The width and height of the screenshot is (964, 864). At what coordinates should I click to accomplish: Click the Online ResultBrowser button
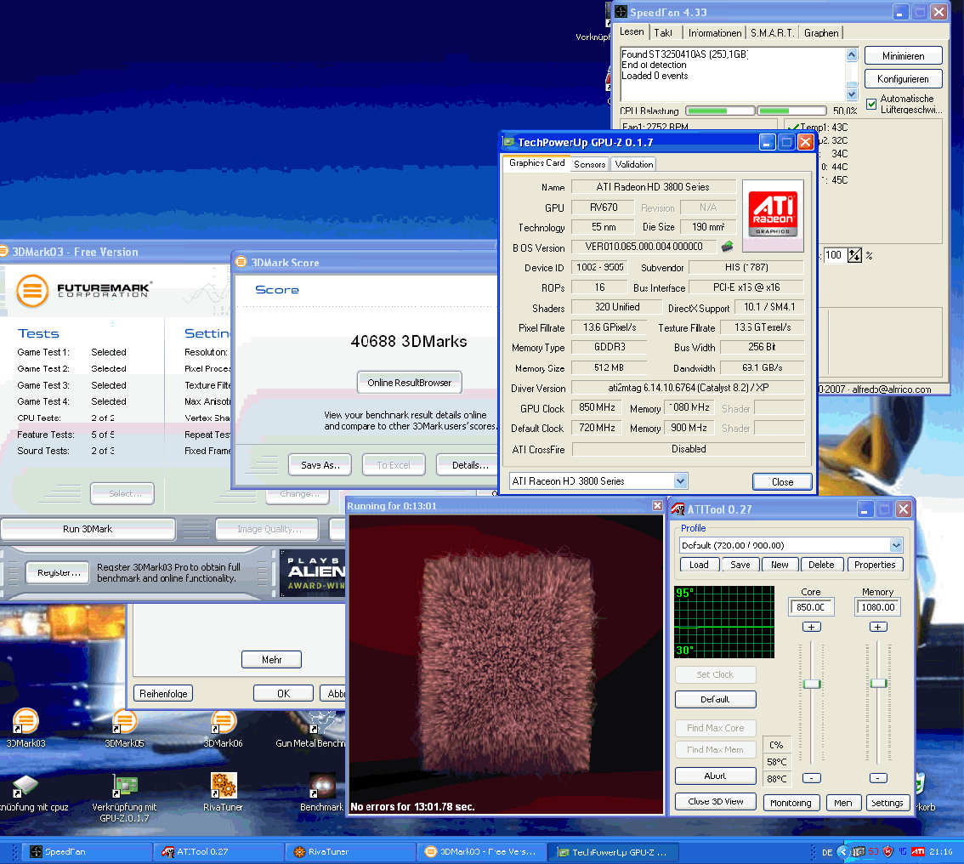[x=409, y=383]
